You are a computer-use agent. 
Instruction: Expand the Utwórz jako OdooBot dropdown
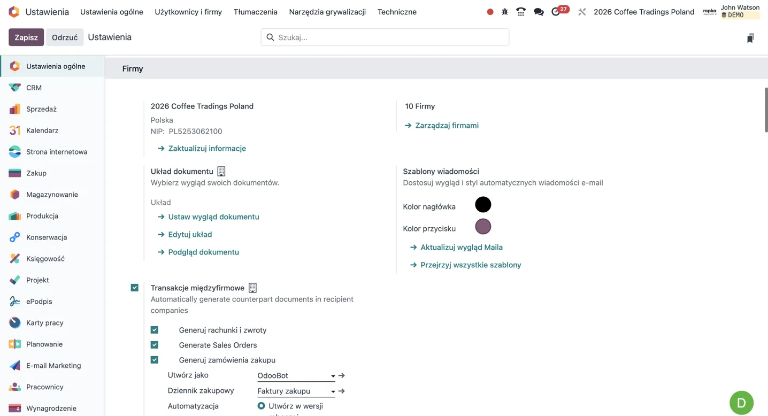pyautogui.click(x=296, y=376)
